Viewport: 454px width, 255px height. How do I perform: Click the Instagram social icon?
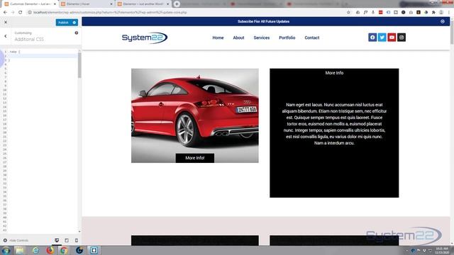pyautogui.click(x=402, y=38)
